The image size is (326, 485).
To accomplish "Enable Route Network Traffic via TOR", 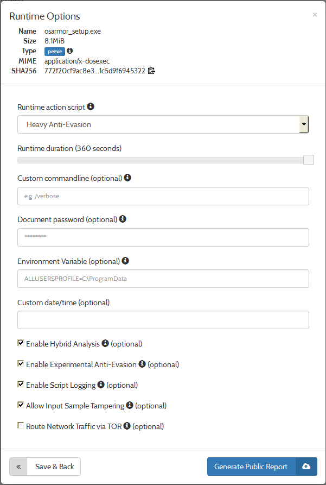I will tap(21, 426).
